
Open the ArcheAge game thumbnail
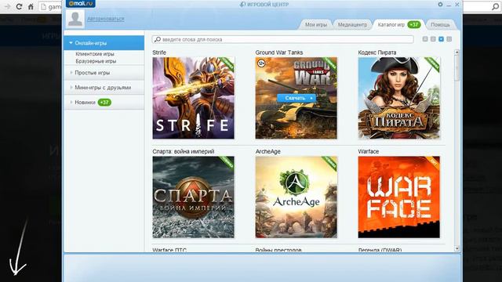click(x=296, y=197)
